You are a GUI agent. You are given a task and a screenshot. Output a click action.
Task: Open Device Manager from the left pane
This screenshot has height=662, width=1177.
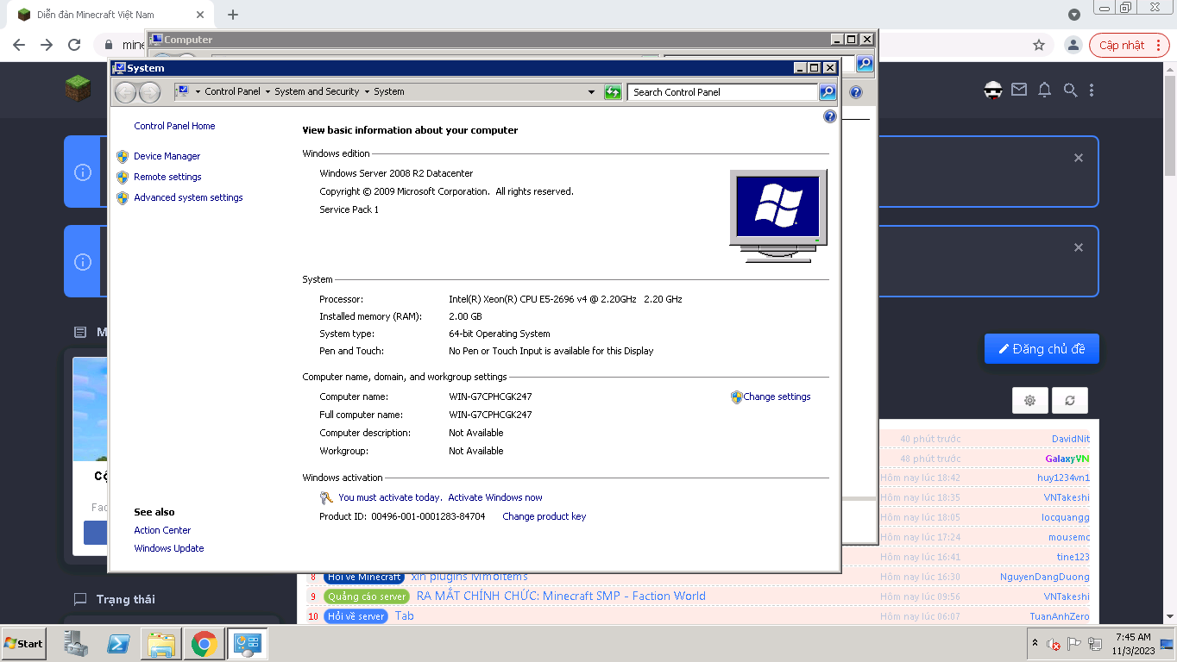167,156
